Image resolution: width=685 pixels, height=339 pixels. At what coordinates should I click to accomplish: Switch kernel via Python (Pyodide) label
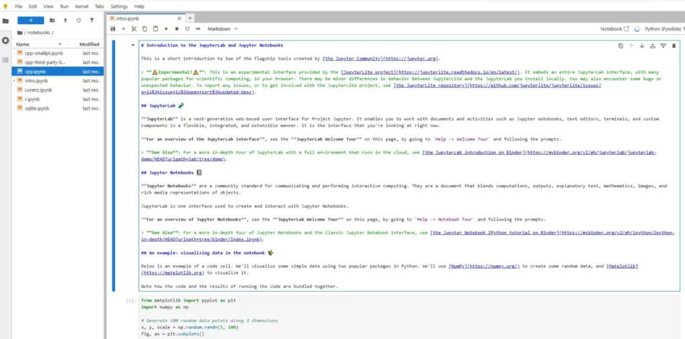[x=663, y=29]
